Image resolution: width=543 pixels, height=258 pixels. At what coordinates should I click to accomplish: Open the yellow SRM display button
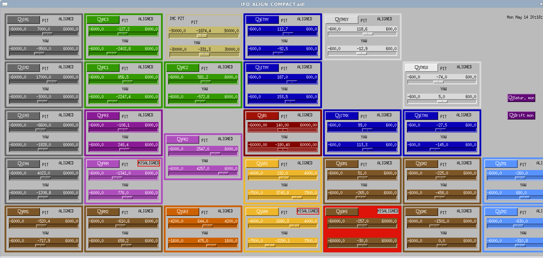pos(262,212)
